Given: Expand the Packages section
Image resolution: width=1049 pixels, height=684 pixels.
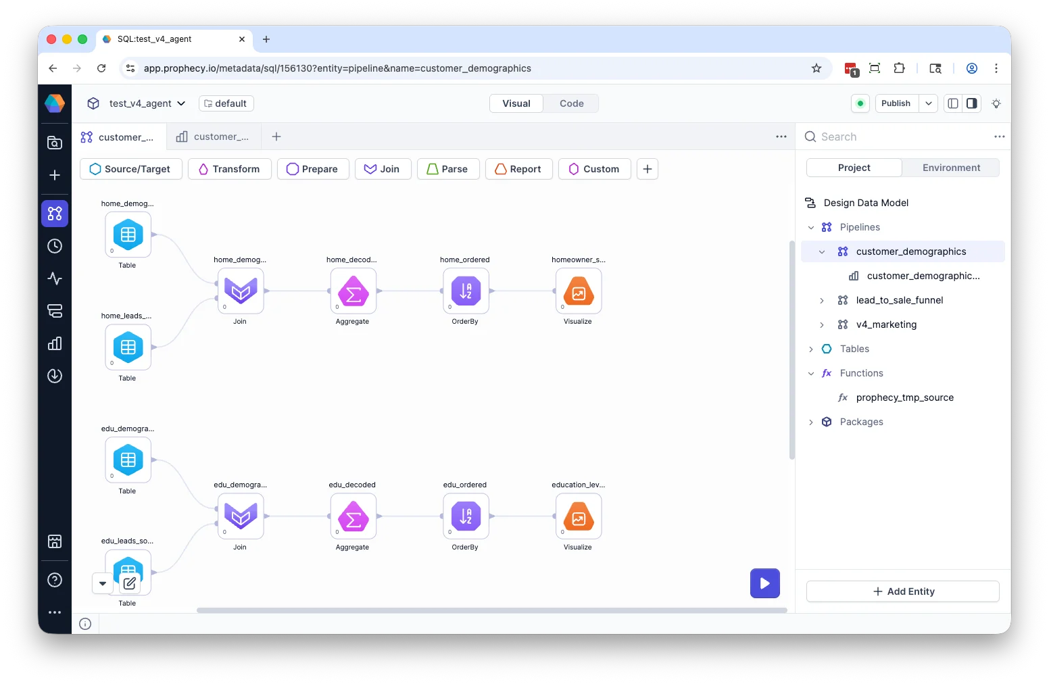Looking at the screenshot, I should click(x=811, y=422).
